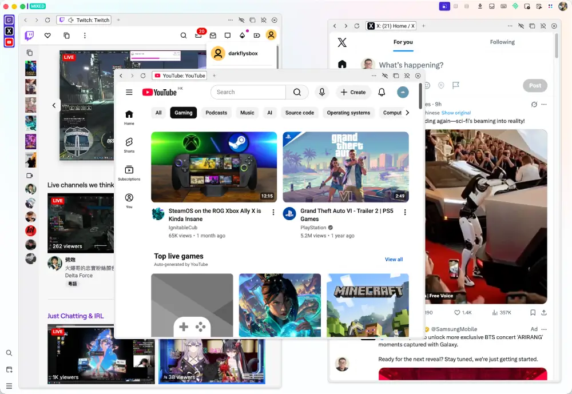This screenshot has height=394, width=572.
Task: Open X window ellipsis menu
Action: [510, 26]
